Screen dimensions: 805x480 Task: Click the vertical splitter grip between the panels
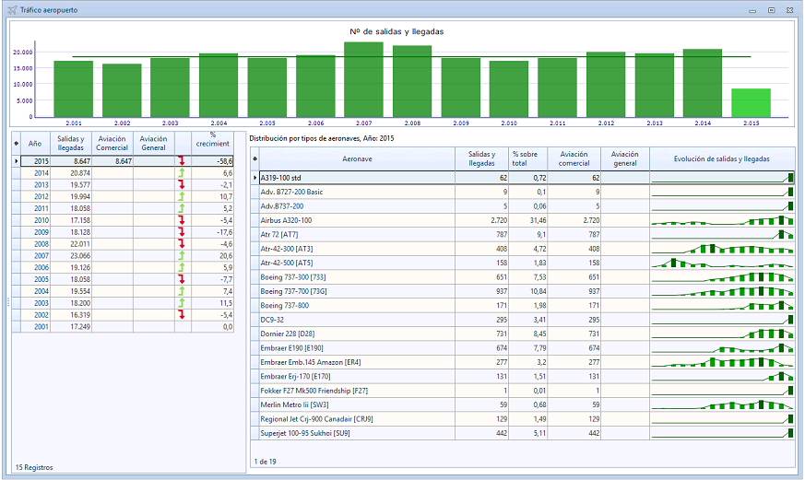click(7, 302)
